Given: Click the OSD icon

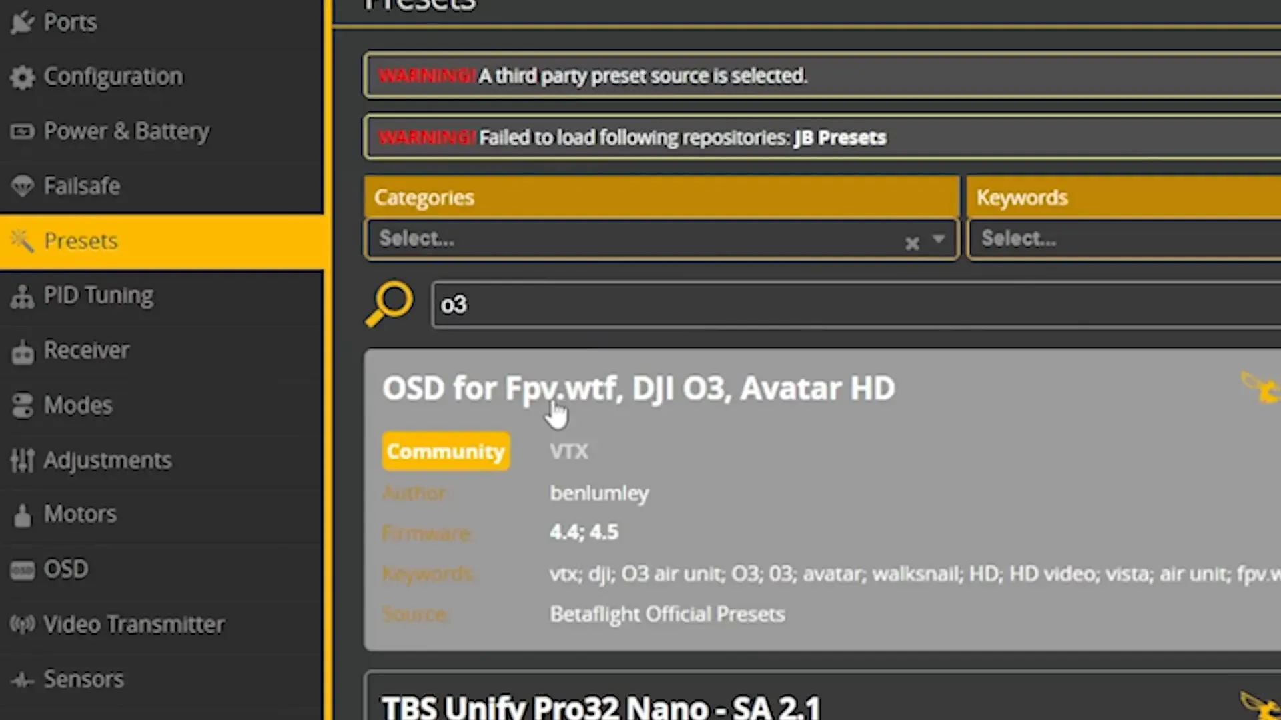Looking at the screenshot, I should [22, 570].
